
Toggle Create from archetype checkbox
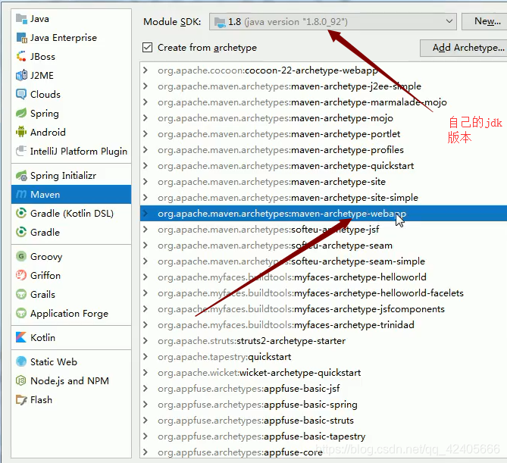tap(148, 48)
